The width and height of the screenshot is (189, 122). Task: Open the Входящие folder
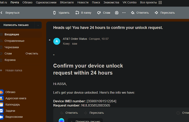pyautogui.click(x=21, y=34)
